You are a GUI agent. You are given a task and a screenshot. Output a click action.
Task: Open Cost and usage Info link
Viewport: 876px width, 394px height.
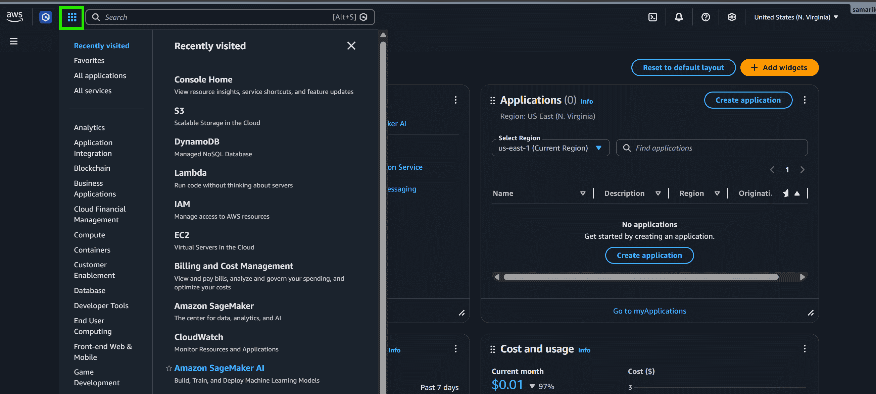coord(584,350)
